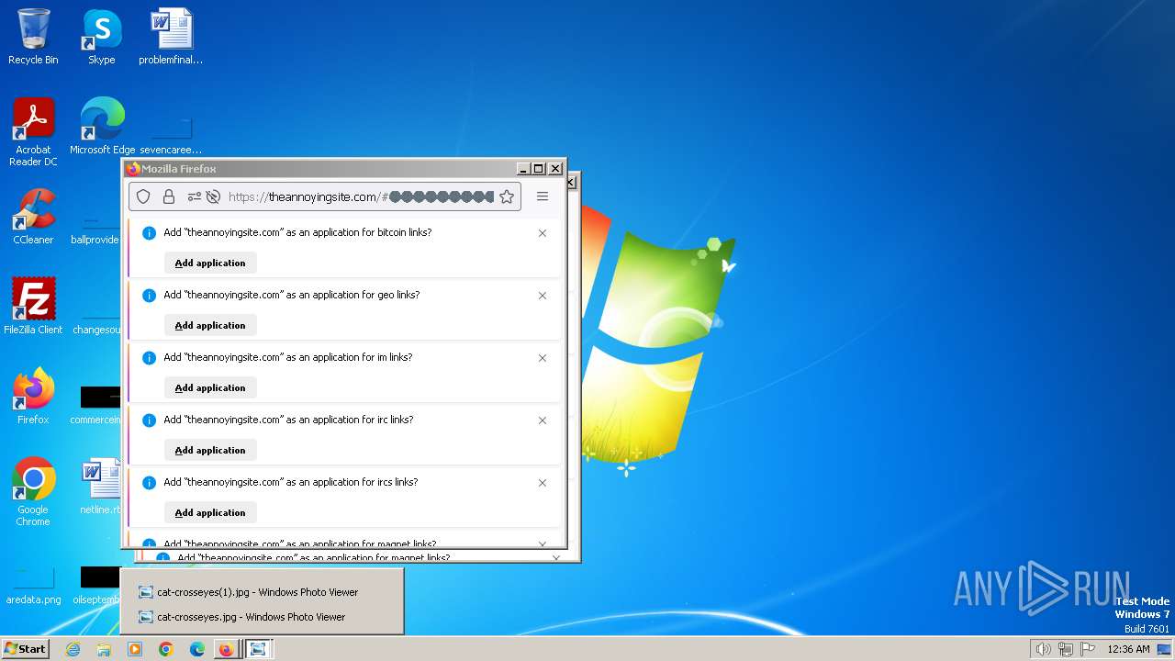The image size is (1175, 661).
Task: Select the Firefox desktop shortcut
Action: click(x=33, y=397)
